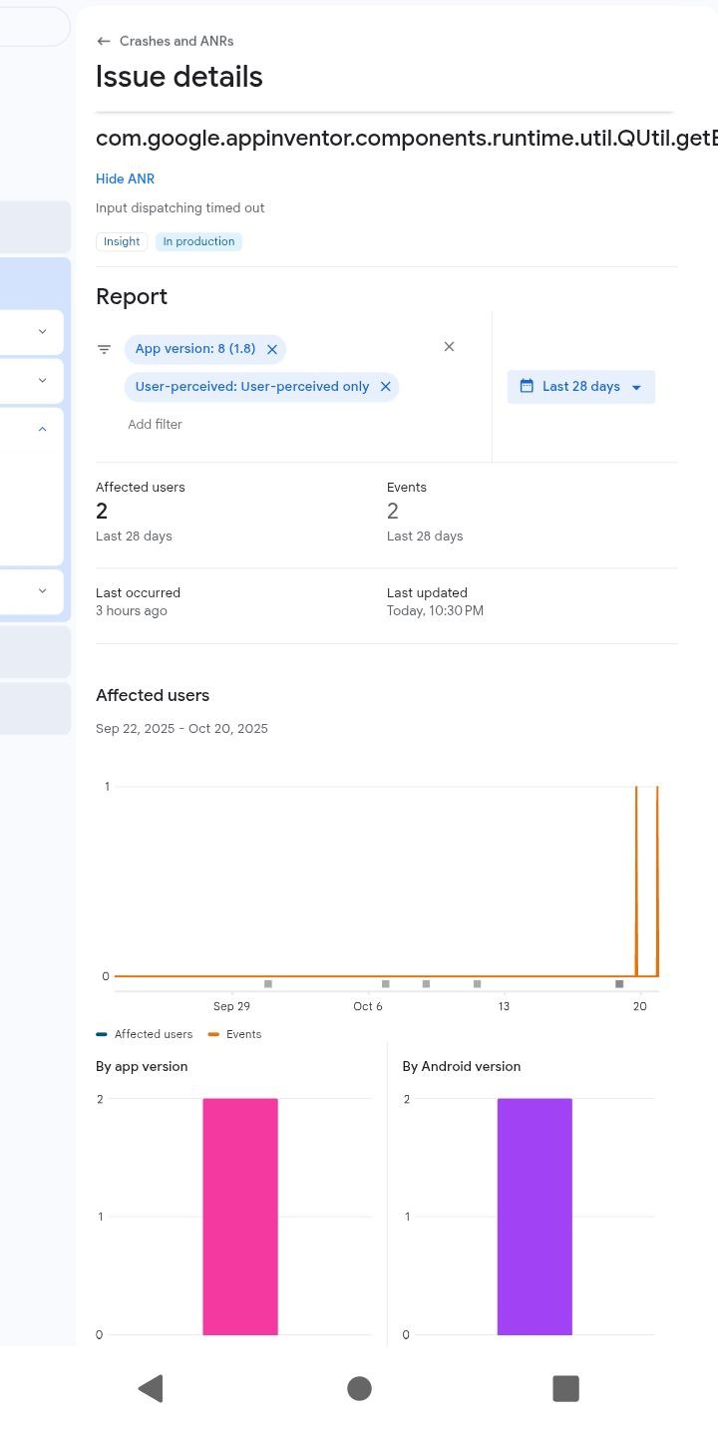Viewport: 718px width, 1429px height.
Task: Toggle the Affected users legend item
Action: click(x=145, y=1034)
